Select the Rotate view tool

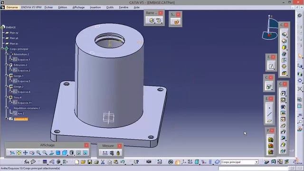(x=32, y=153)
